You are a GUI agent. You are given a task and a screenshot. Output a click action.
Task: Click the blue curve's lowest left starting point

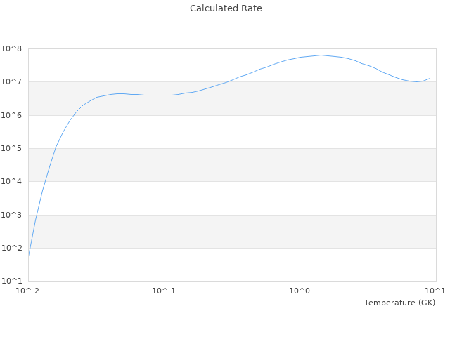click(x=29, y=255)
